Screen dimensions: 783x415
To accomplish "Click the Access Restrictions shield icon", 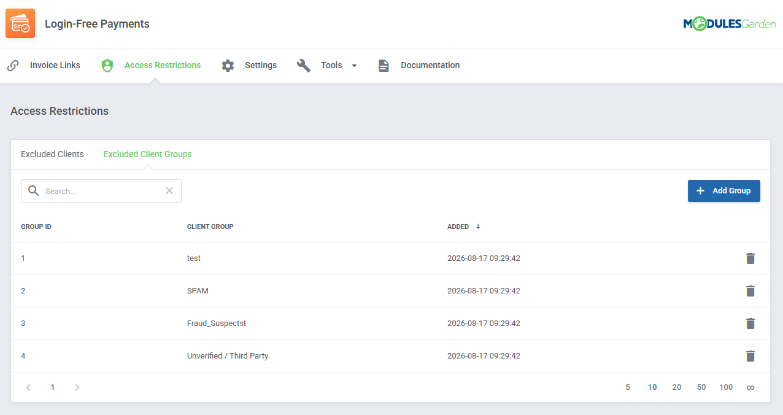I will pos(107,66).
